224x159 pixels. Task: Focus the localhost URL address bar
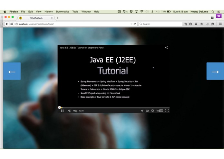click(x=73, y=24)
